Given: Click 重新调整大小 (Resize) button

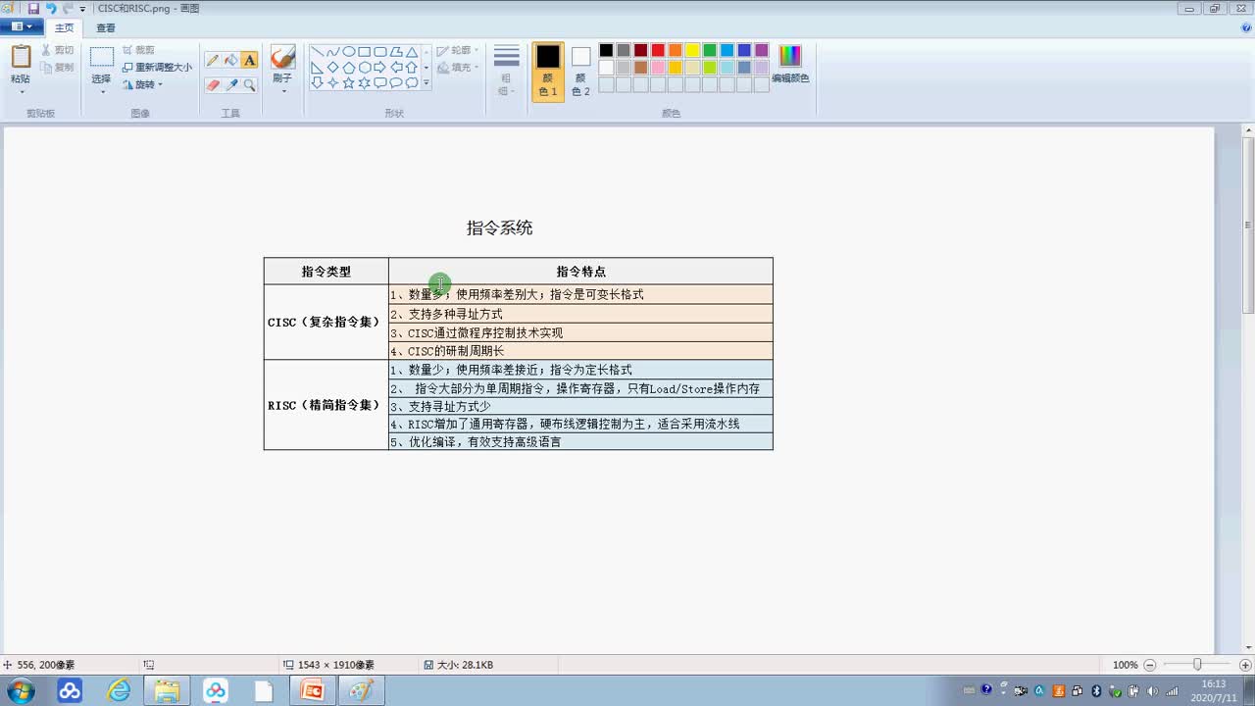Looking at the screenshot, I should click(x=157, y=67).
